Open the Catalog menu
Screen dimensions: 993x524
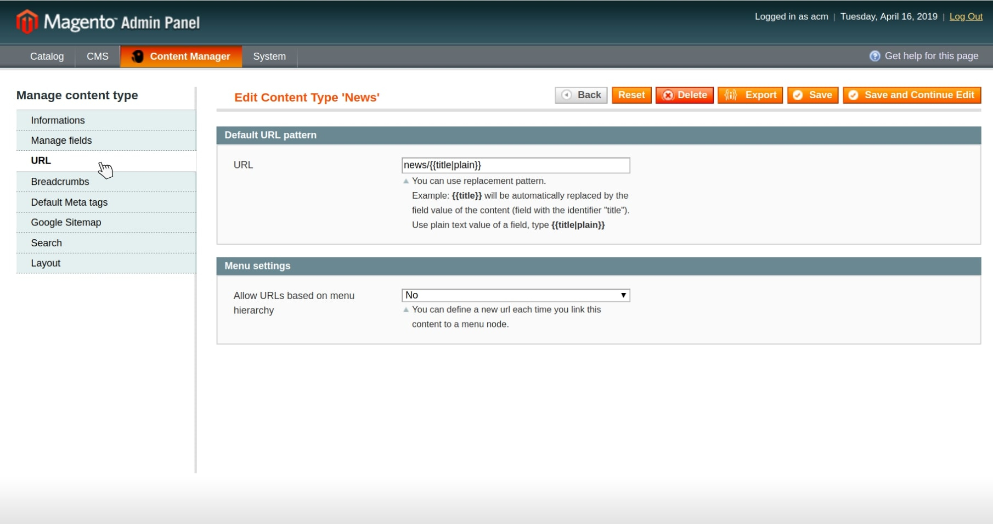click(x=47, y=57)
